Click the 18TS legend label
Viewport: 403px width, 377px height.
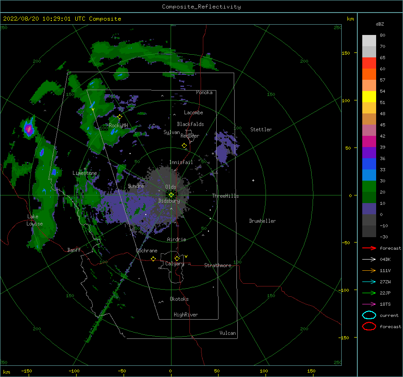[x=385, y=304]
